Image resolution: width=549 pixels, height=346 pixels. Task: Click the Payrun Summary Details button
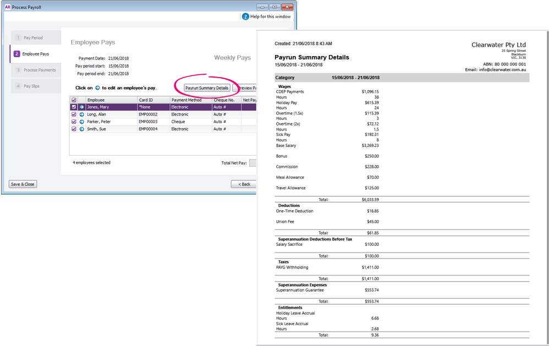[207, 88]
